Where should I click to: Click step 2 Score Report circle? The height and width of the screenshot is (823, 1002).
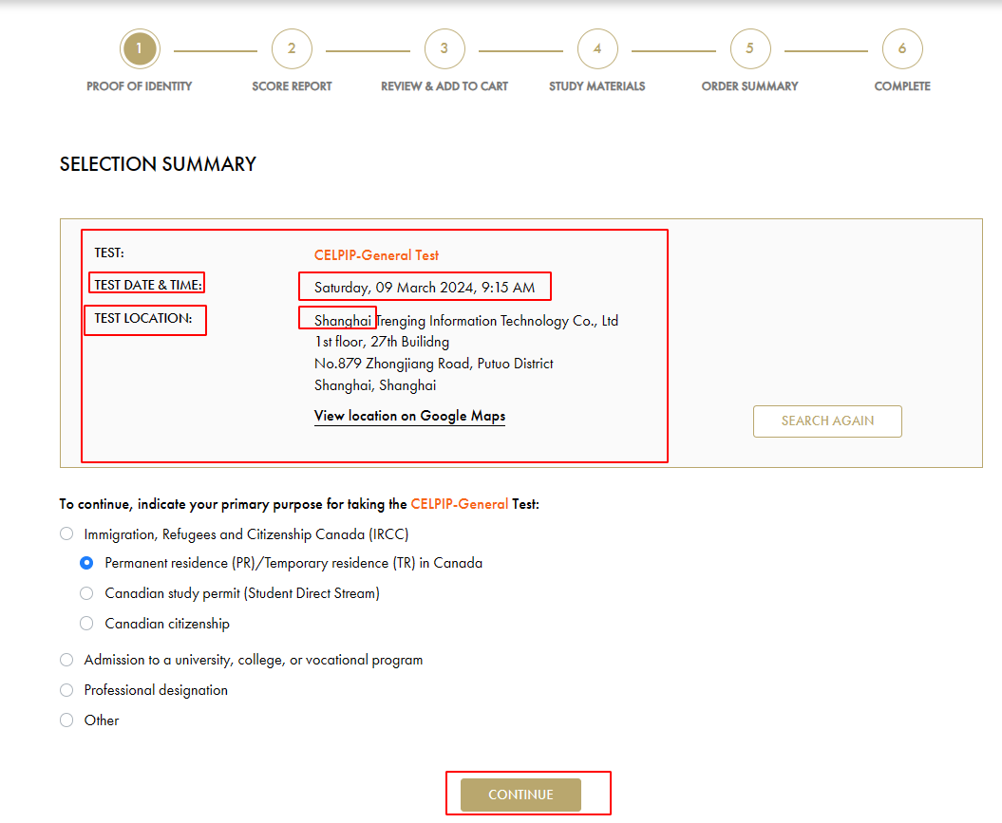pyautogui.click(x=292, y=48)
